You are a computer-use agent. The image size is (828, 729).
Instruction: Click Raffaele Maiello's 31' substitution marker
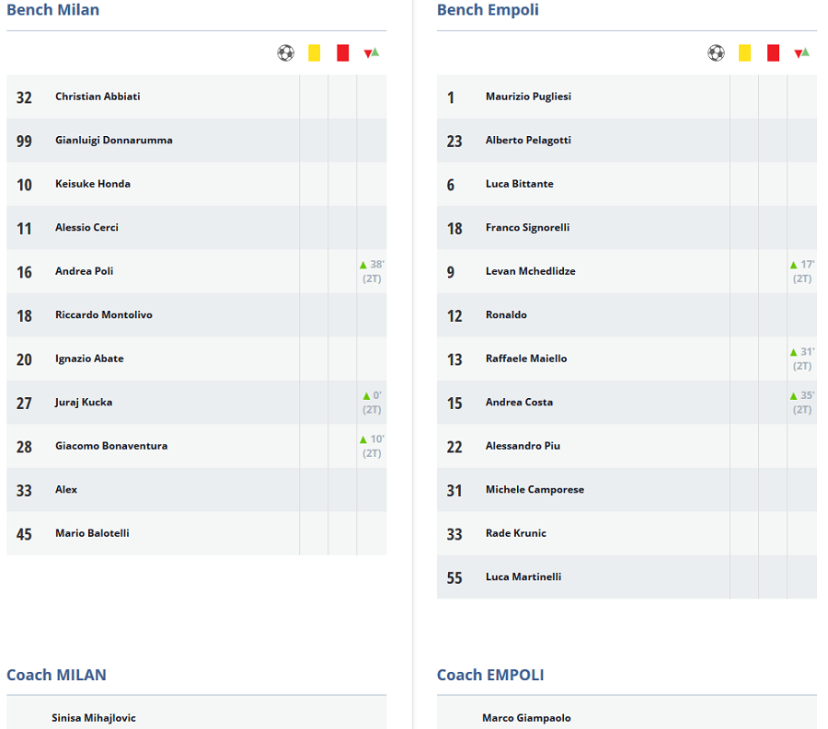click(802, 359)
